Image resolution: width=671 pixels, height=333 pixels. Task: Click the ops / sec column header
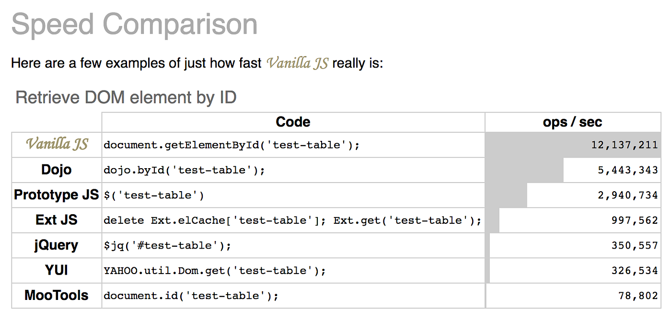click(572, 122)
